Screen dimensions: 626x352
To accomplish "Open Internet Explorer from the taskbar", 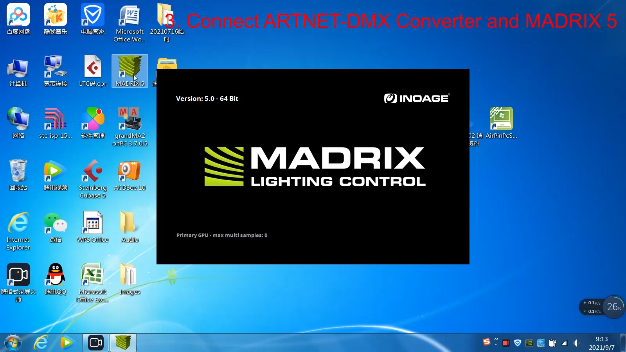I will [41, 343].
